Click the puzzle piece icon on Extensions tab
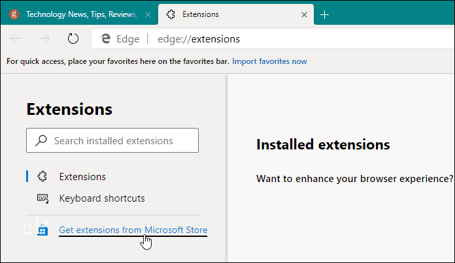This screenshot has height=263, width=455. tap(171, 14)
